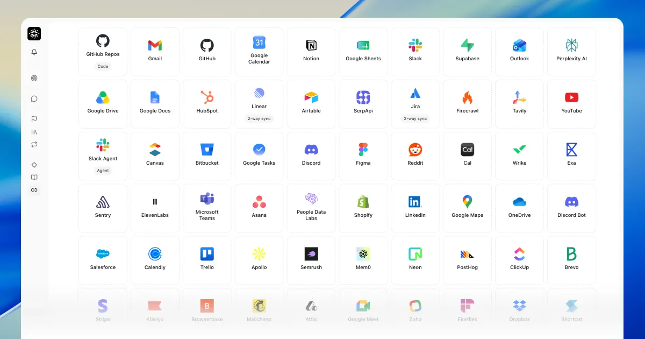
Task: Open the ClickUp integration
Action: [x=520, y=260]
